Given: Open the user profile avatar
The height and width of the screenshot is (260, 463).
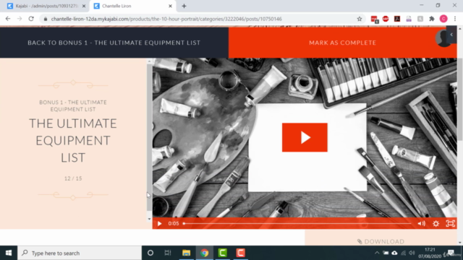Looking at the screenshot, I should click(x=442, y=38).
